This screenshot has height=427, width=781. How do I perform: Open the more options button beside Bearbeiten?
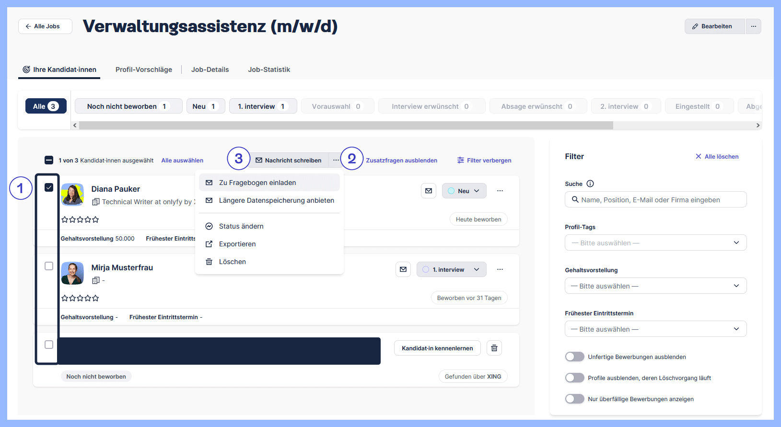click(754, 26)
